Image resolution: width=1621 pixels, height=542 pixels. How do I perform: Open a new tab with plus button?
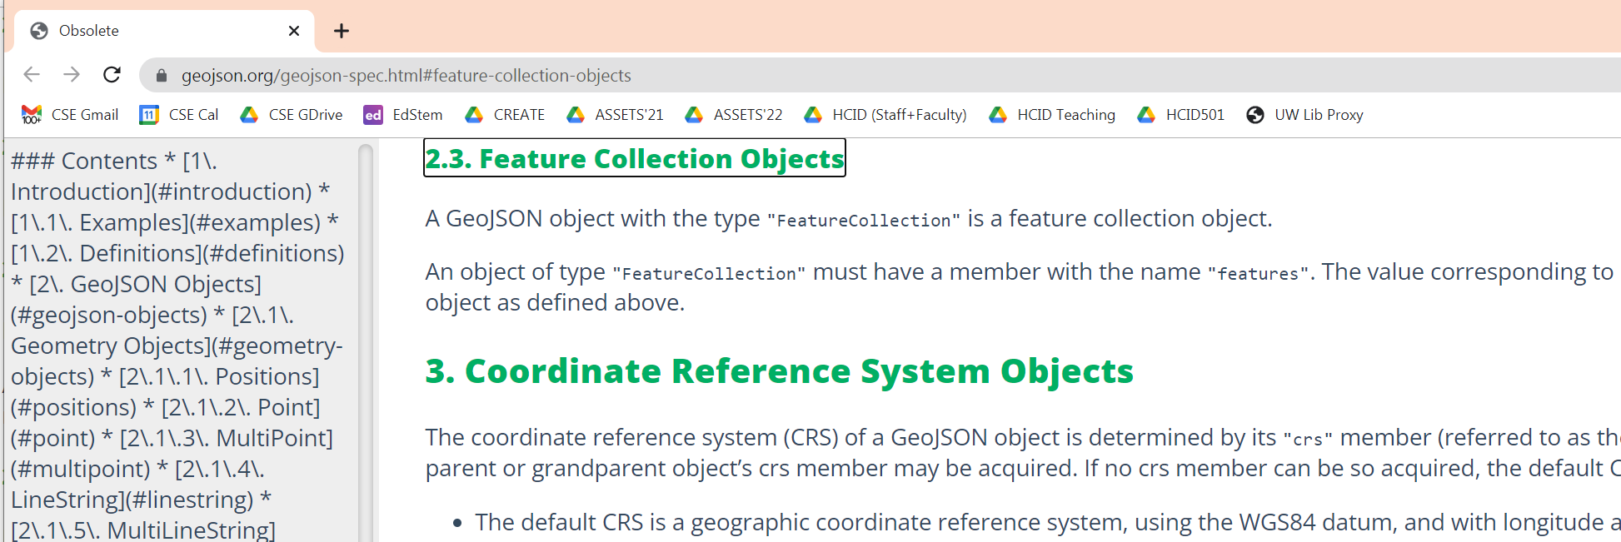[342, 31]
